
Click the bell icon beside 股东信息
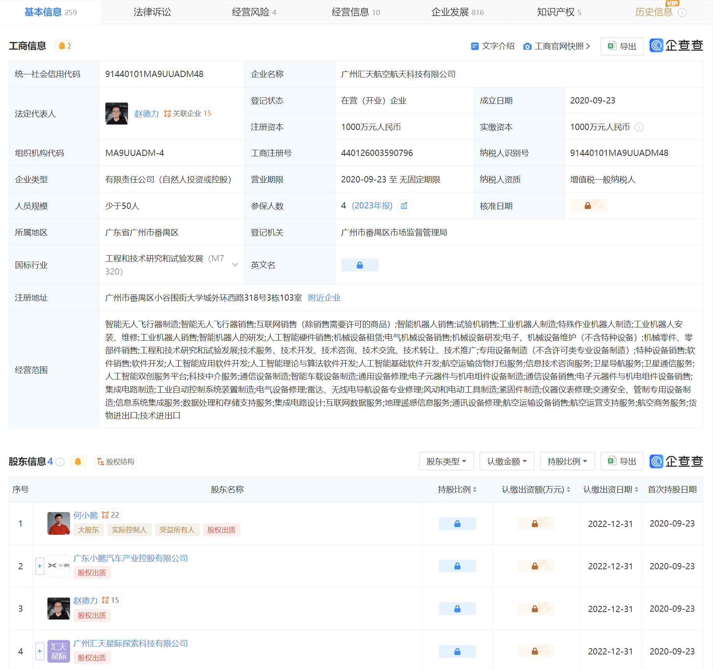78,462
